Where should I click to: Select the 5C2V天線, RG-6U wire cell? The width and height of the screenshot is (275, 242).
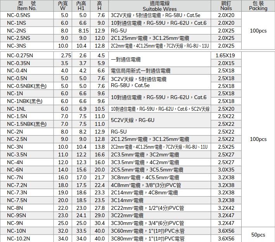133,120
